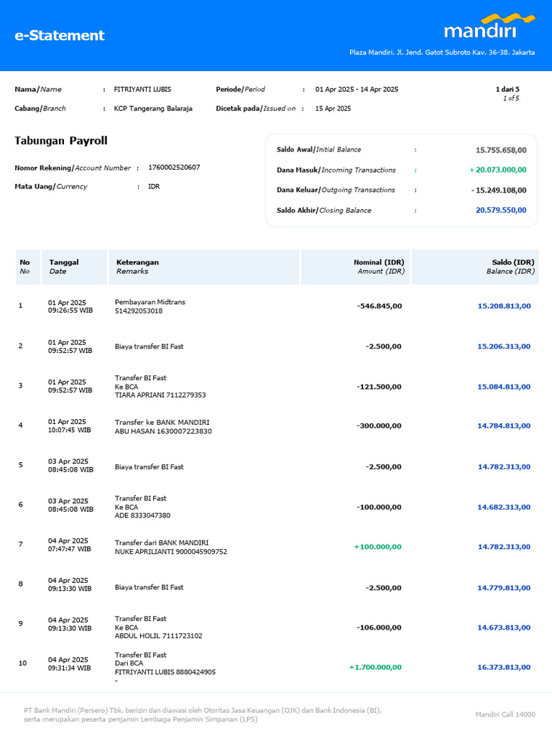552x736 pixels.
Task: Click the timestamp 07:47:47 WIB in row 7
Action: click(x=70, y=548)
